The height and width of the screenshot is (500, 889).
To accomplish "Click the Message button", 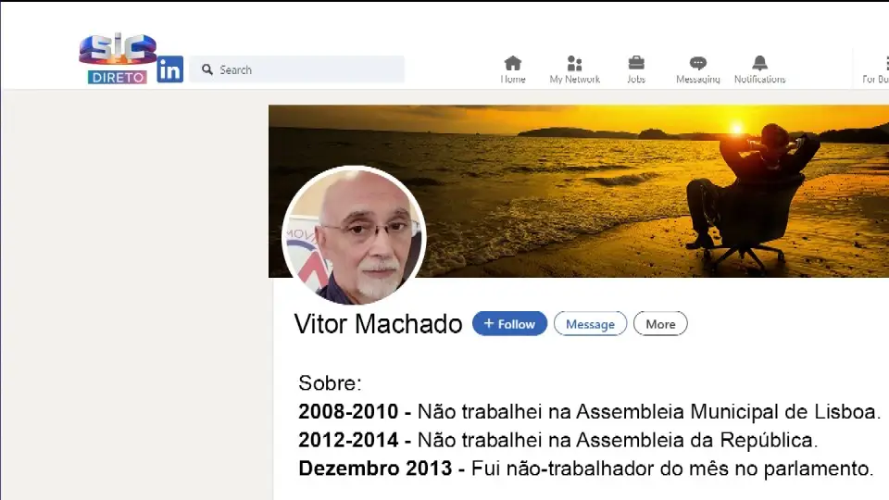I will click(x=590, y=324).
